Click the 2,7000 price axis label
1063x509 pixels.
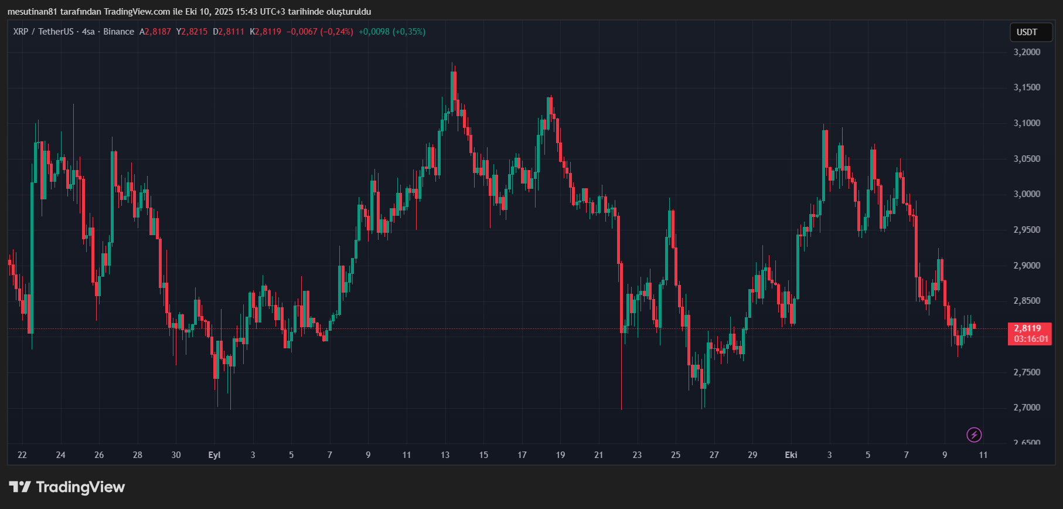(1027, 408)
